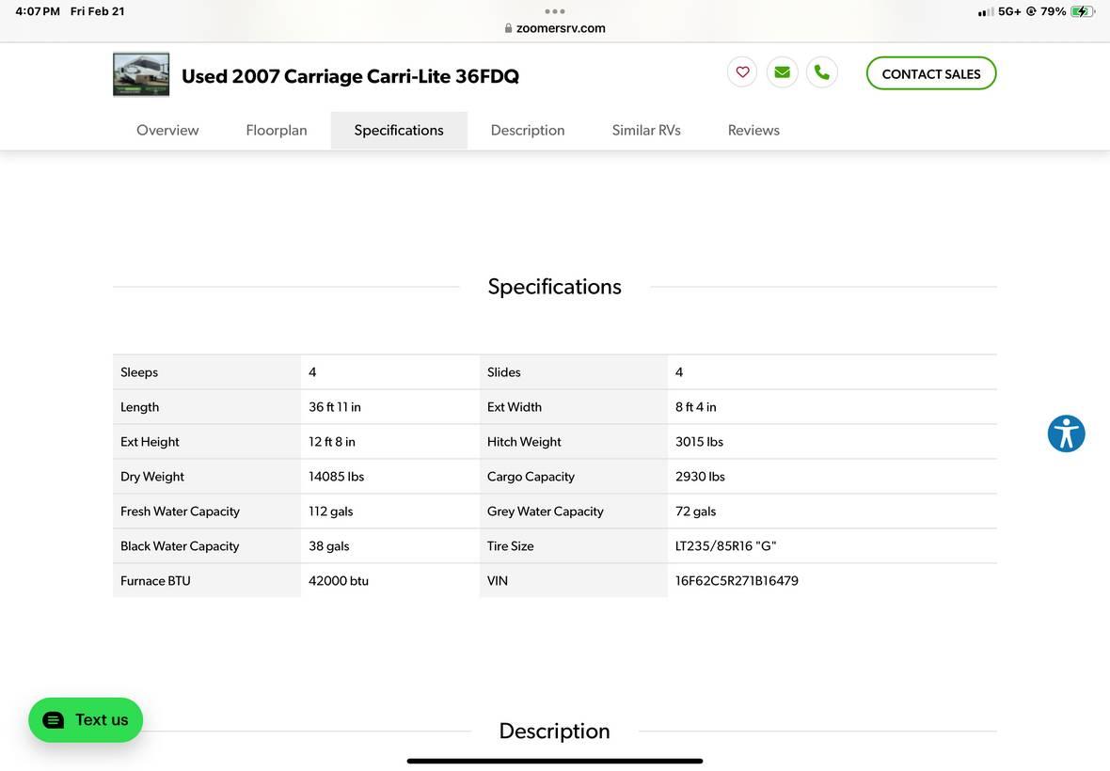Click the Furnace BTU value 42000 btu

[339, 581]
